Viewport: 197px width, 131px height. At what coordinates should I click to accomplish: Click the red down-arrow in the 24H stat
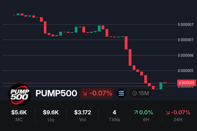click(167, 112)
